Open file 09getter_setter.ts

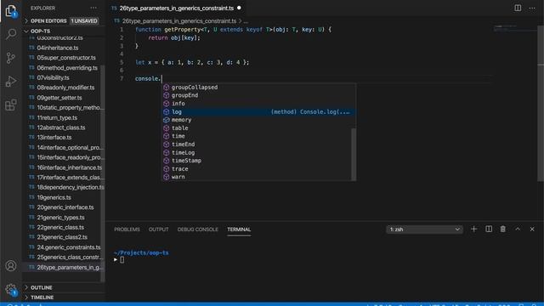coord(59,98)
